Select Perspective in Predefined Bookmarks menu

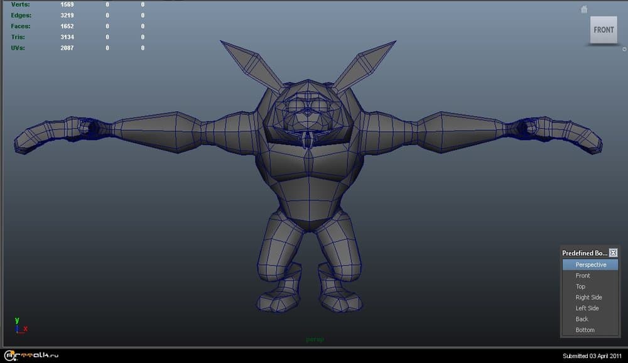[x=590, y=265]
